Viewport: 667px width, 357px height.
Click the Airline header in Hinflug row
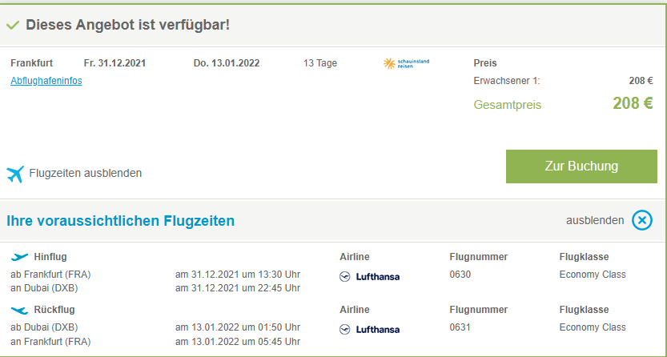pos(355,257)
